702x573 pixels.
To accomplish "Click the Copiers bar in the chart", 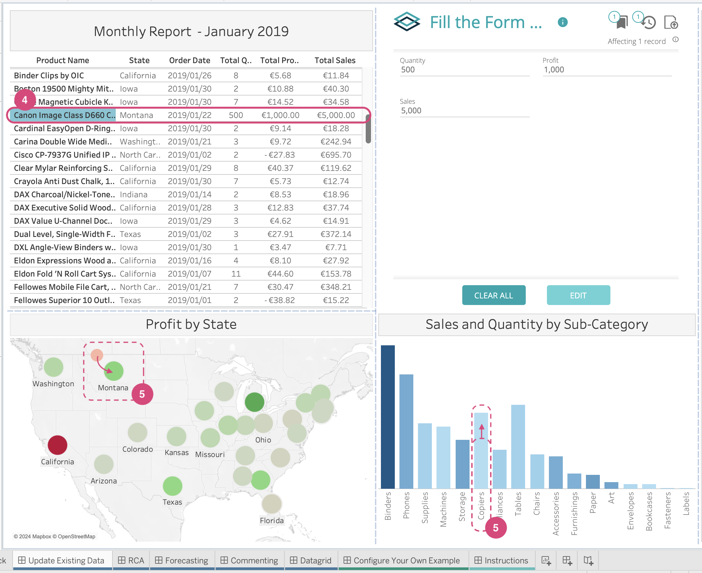I will [481, 450].
